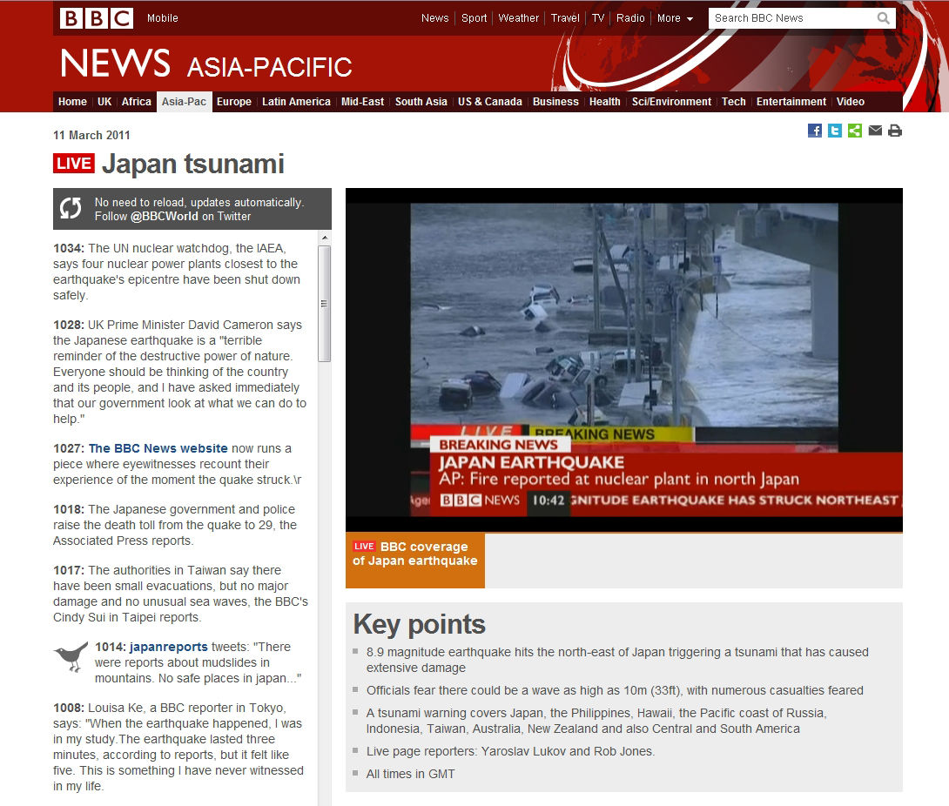Go to Travel section
949x806 pixels.
[565, 18]
